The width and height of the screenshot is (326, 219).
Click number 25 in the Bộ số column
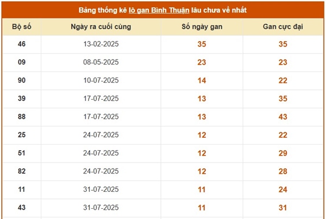coord(22,135)
